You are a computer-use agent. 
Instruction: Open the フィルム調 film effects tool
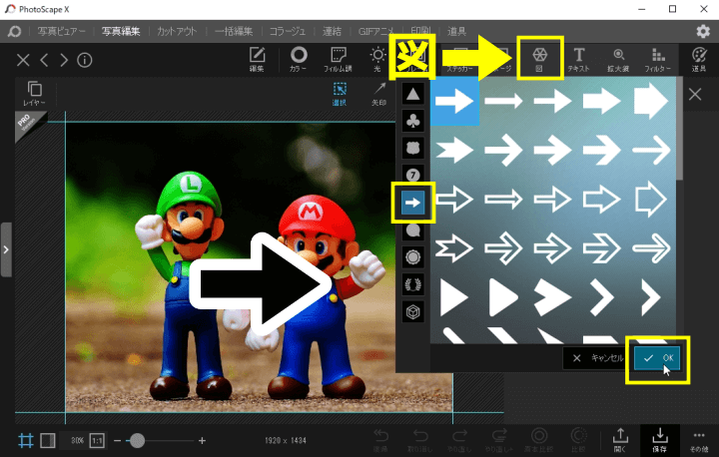click(338, 59)
